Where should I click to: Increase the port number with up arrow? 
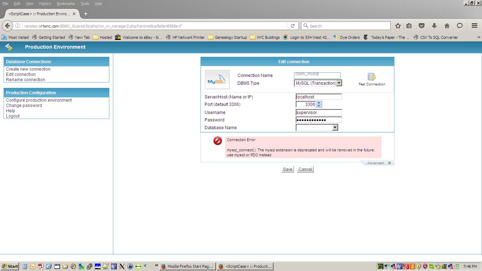click(x=319, y=103)
